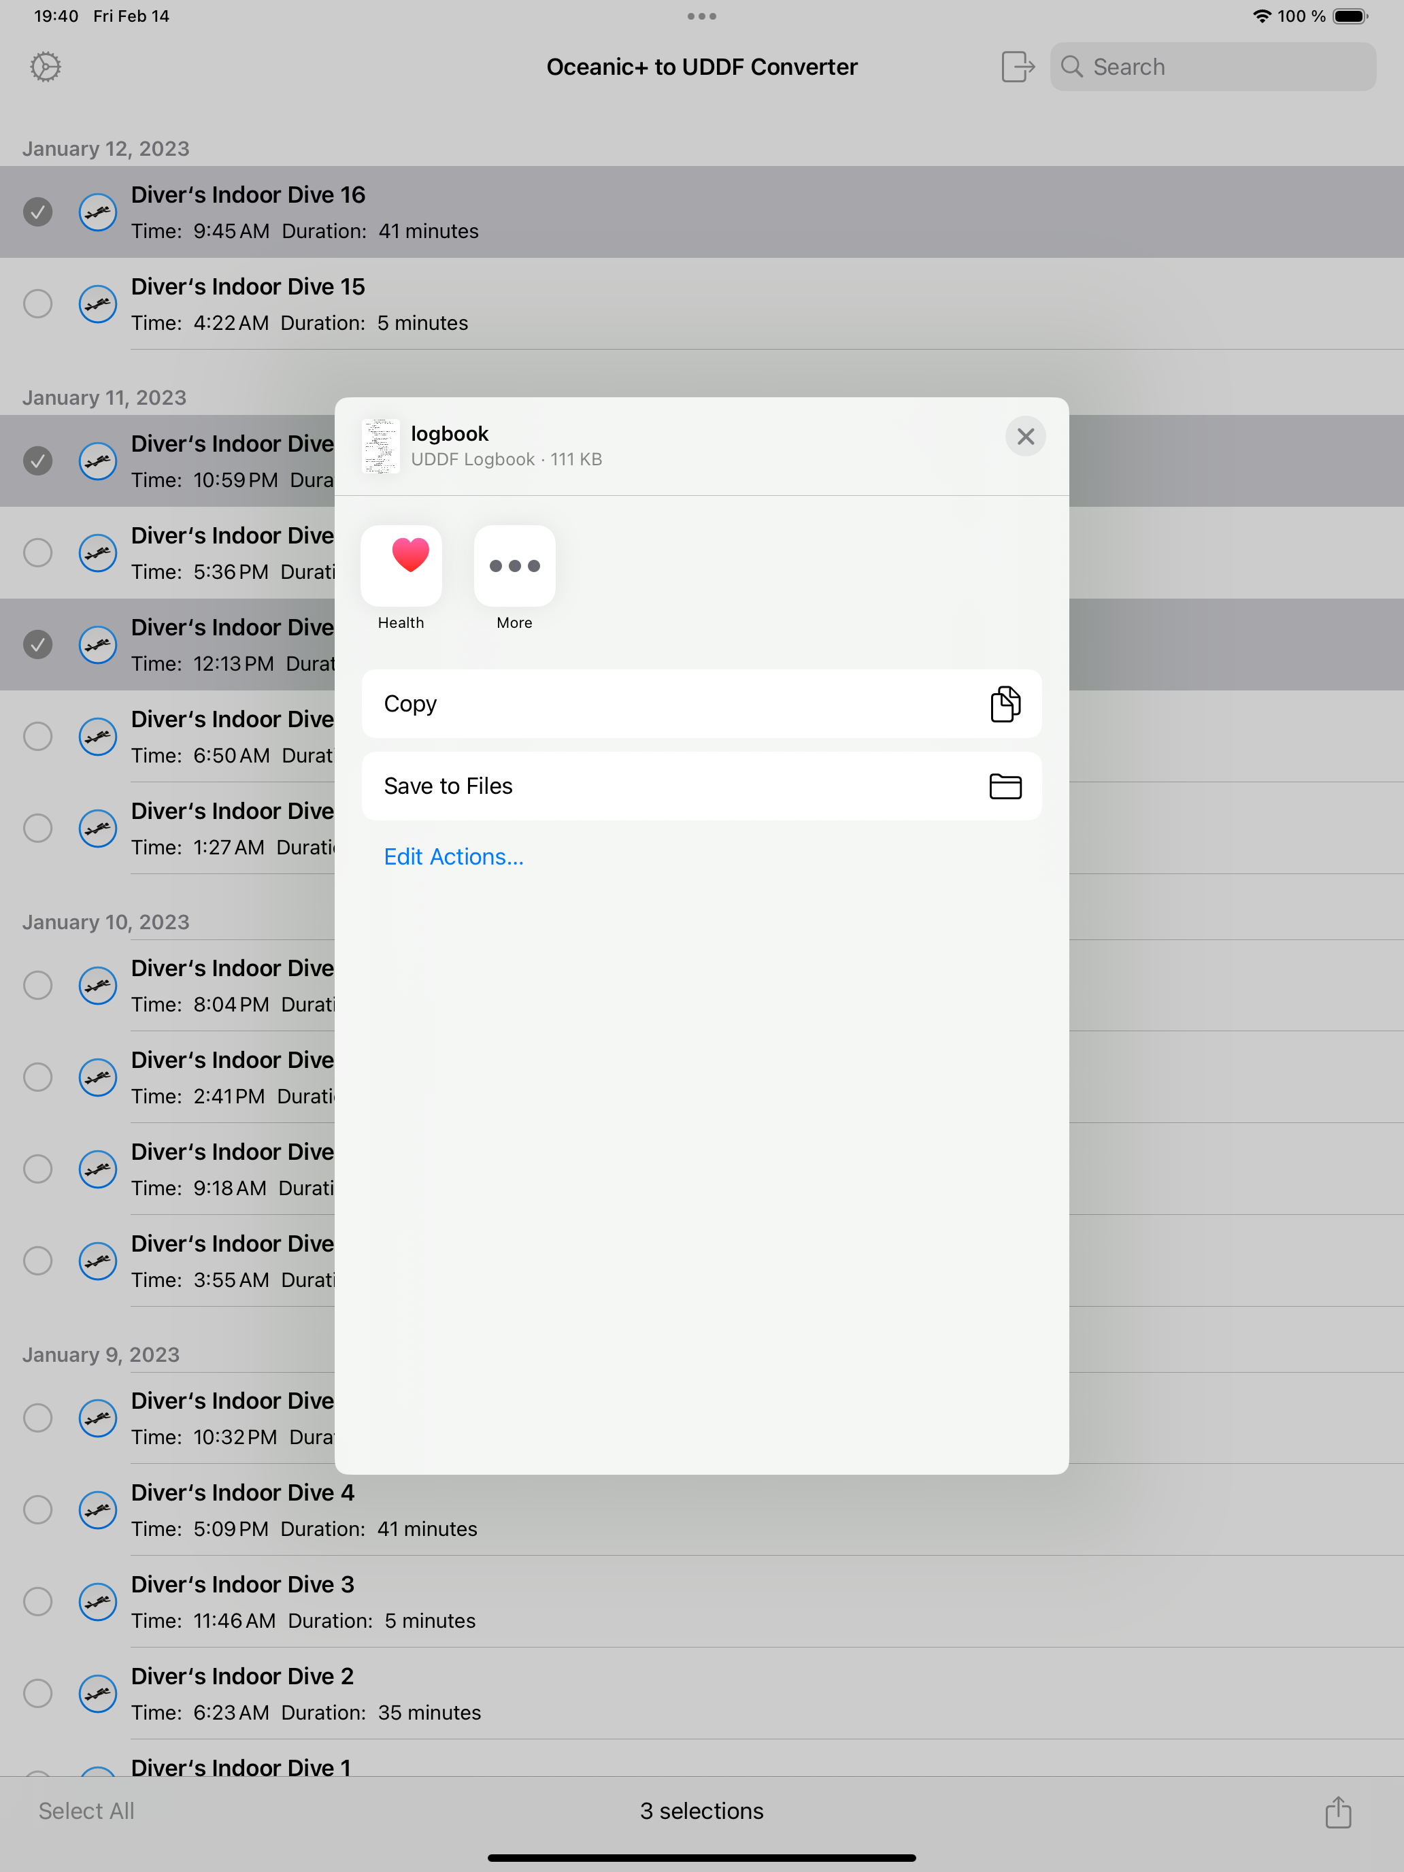Check Diver's Indoor Dive 4
The width and height of the screenshot is (1404, 1872).
[38, 1510]
